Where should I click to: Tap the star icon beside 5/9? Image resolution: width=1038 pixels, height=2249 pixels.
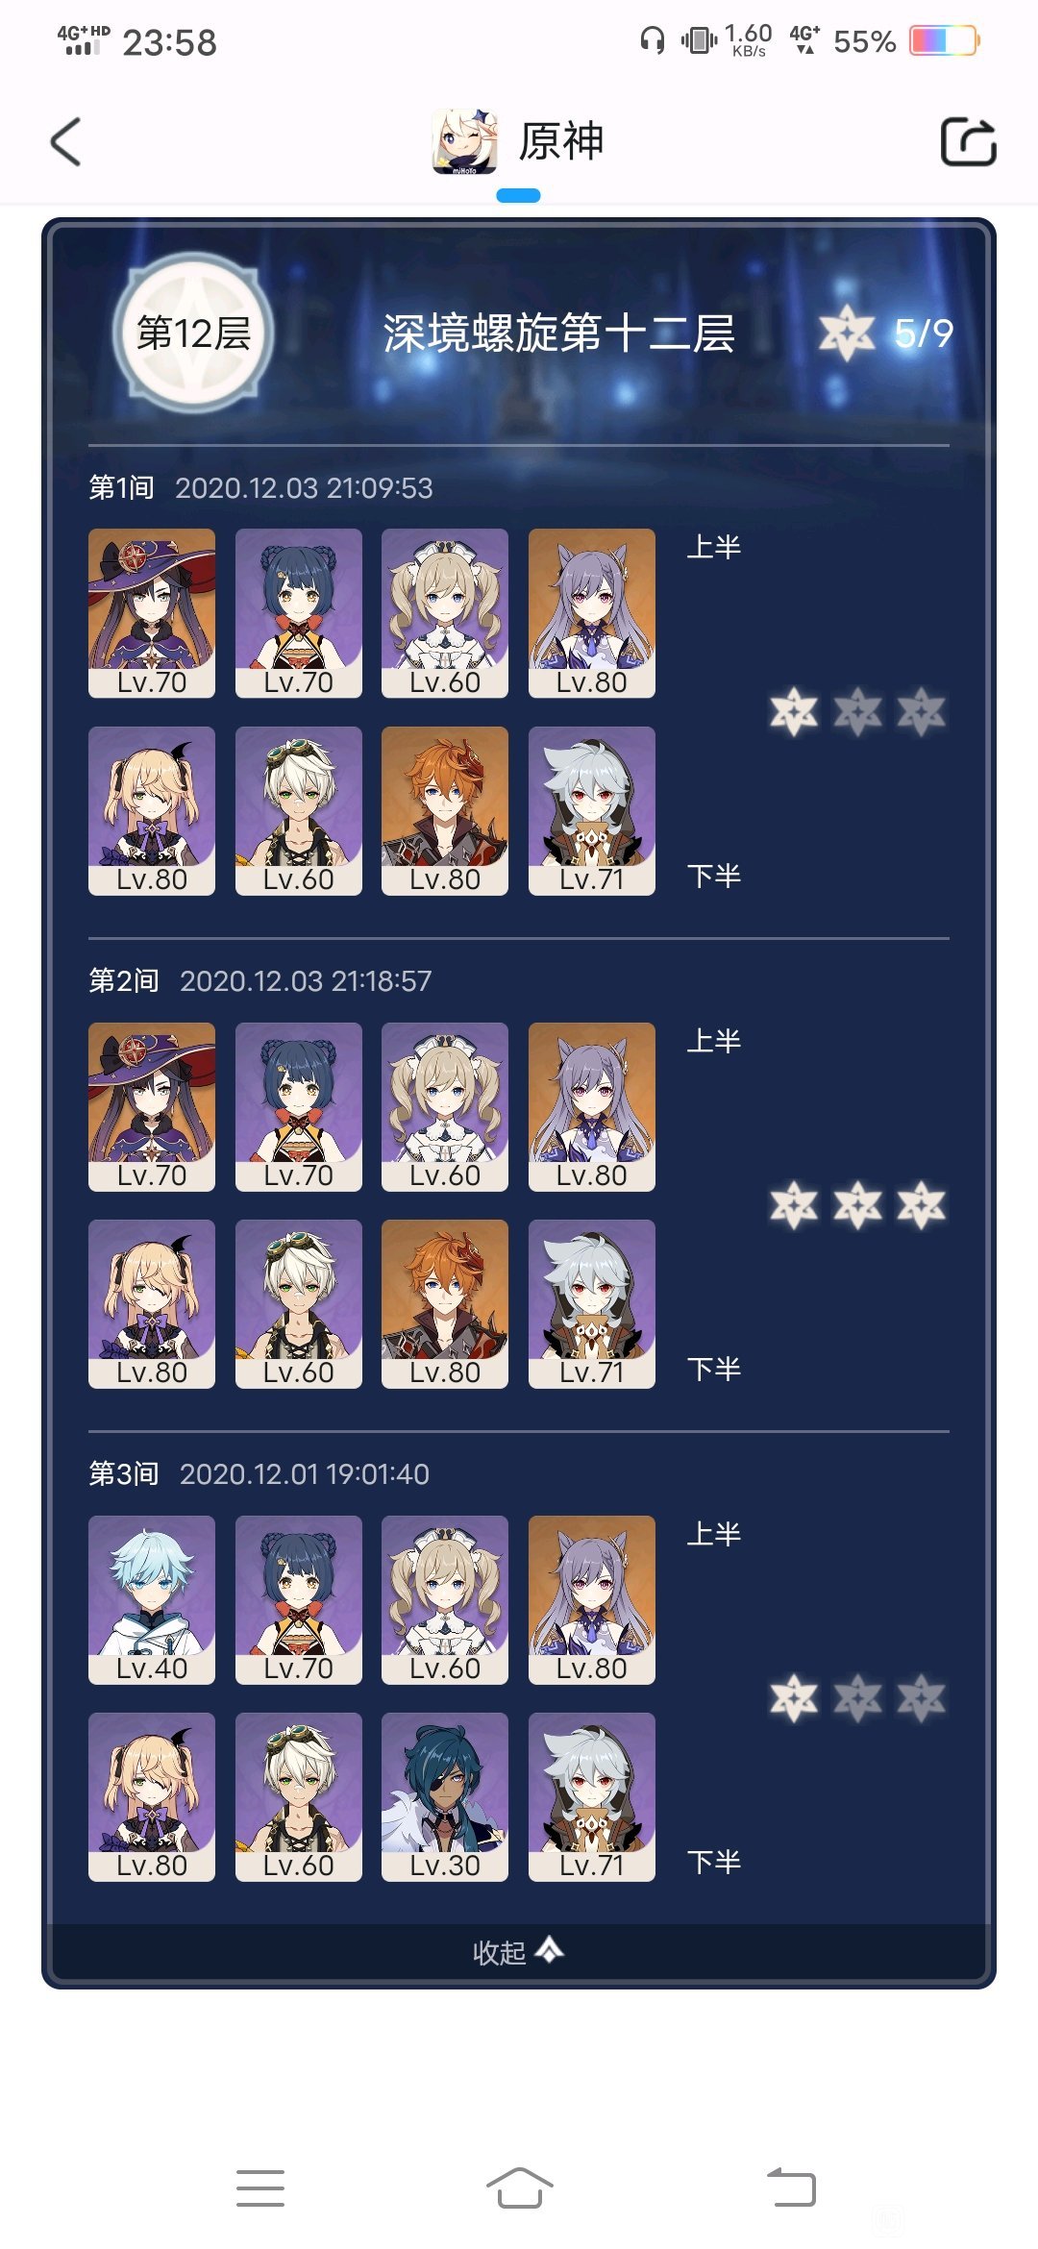pos(847,333)
